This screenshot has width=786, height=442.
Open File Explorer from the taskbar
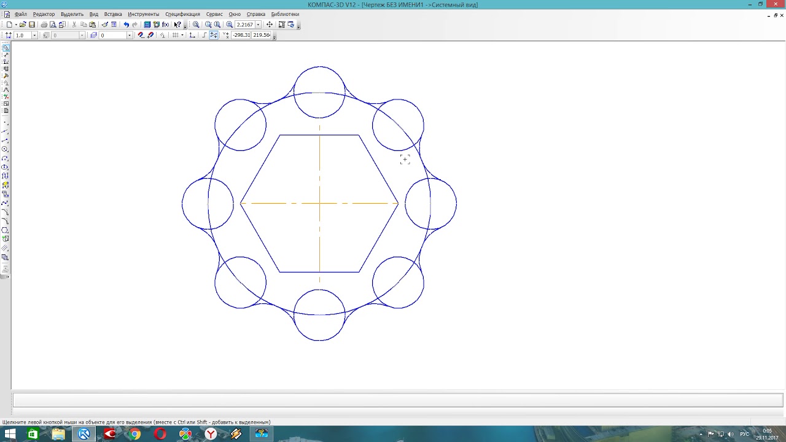click(58, 434)
